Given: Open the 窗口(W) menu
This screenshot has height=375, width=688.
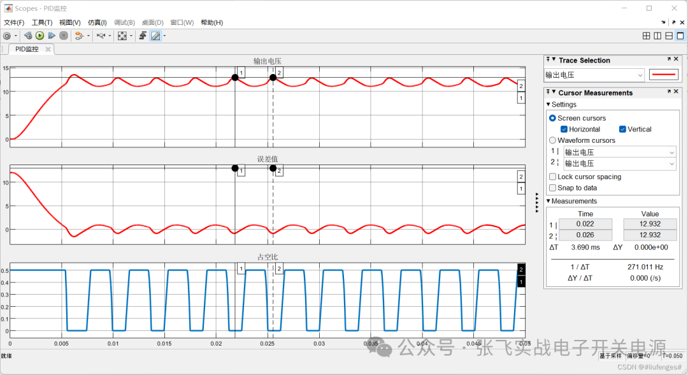Looking at the screenshot, I should pyautogui.click(x=182, y=22).
